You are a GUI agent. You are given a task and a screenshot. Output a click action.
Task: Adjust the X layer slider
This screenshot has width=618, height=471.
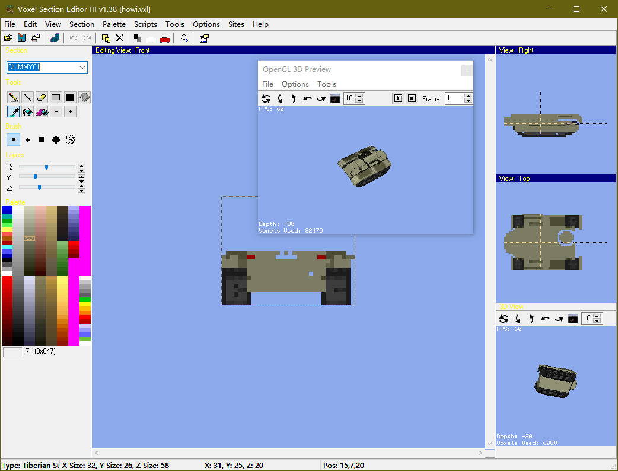[47, 167]
